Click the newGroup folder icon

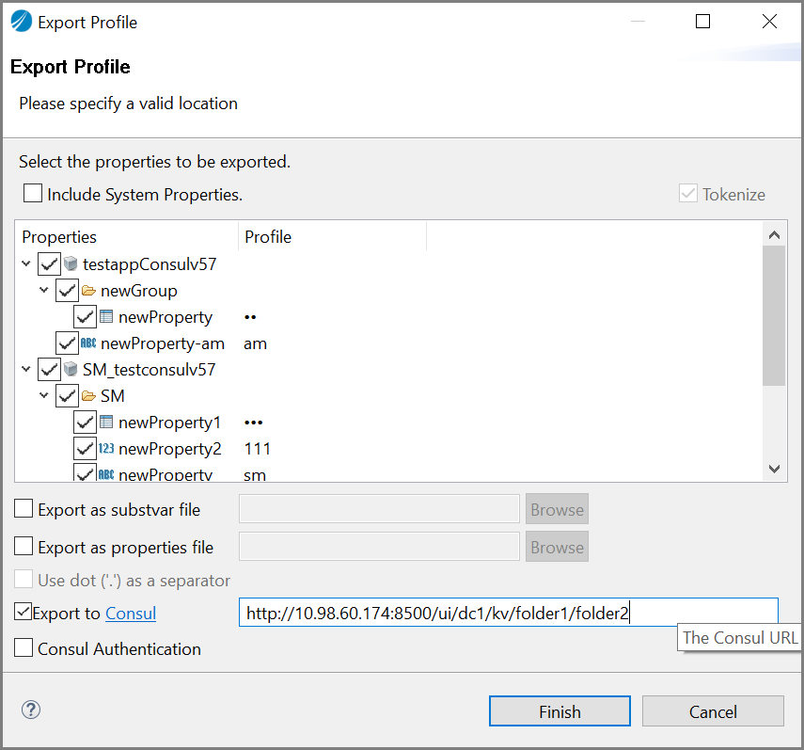click(x=89, y=291)
